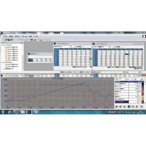Open the File menu
Image resolution: width=146 pixels, height=146 pixels.
[x=5, y=36]
